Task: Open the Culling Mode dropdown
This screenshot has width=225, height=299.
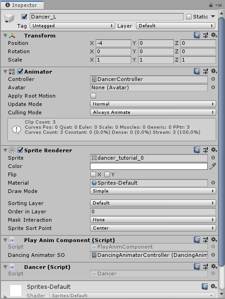Action: coord(153,112)
